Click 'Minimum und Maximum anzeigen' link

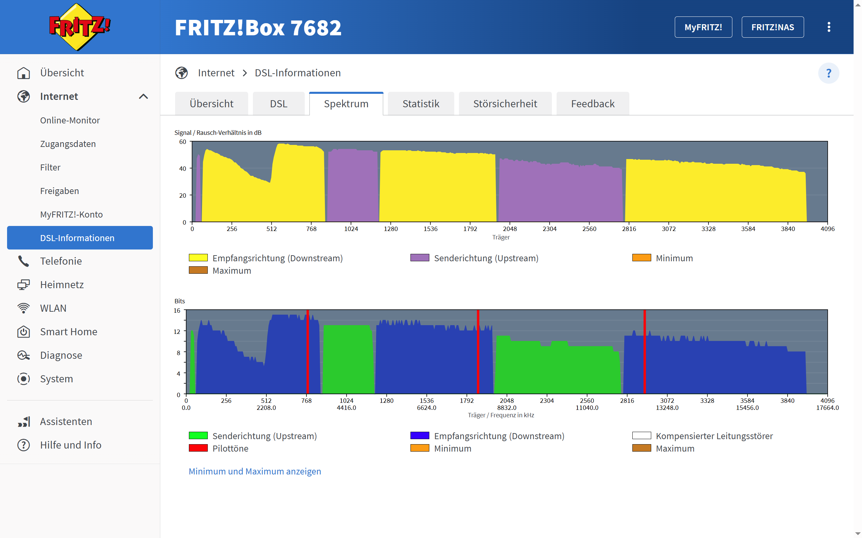coord(255,471)
